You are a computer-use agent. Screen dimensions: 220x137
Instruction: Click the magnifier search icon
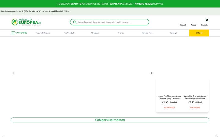pyautogui.click(x=75, y=22)
